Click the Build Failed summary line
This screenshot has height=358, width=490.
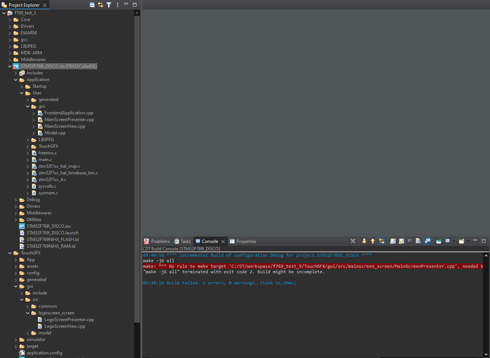(x=219, y=283)
